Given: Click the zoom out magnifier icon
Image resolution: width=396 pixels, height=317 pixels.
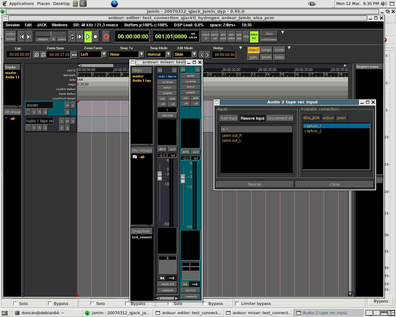Looking at the screenshot, I should point(37,55).
